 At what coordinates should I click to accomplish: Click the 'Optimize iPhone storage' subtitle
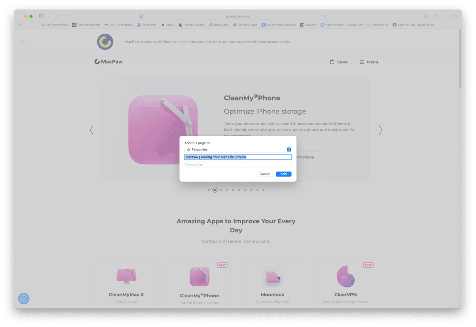tap(265, 111)
